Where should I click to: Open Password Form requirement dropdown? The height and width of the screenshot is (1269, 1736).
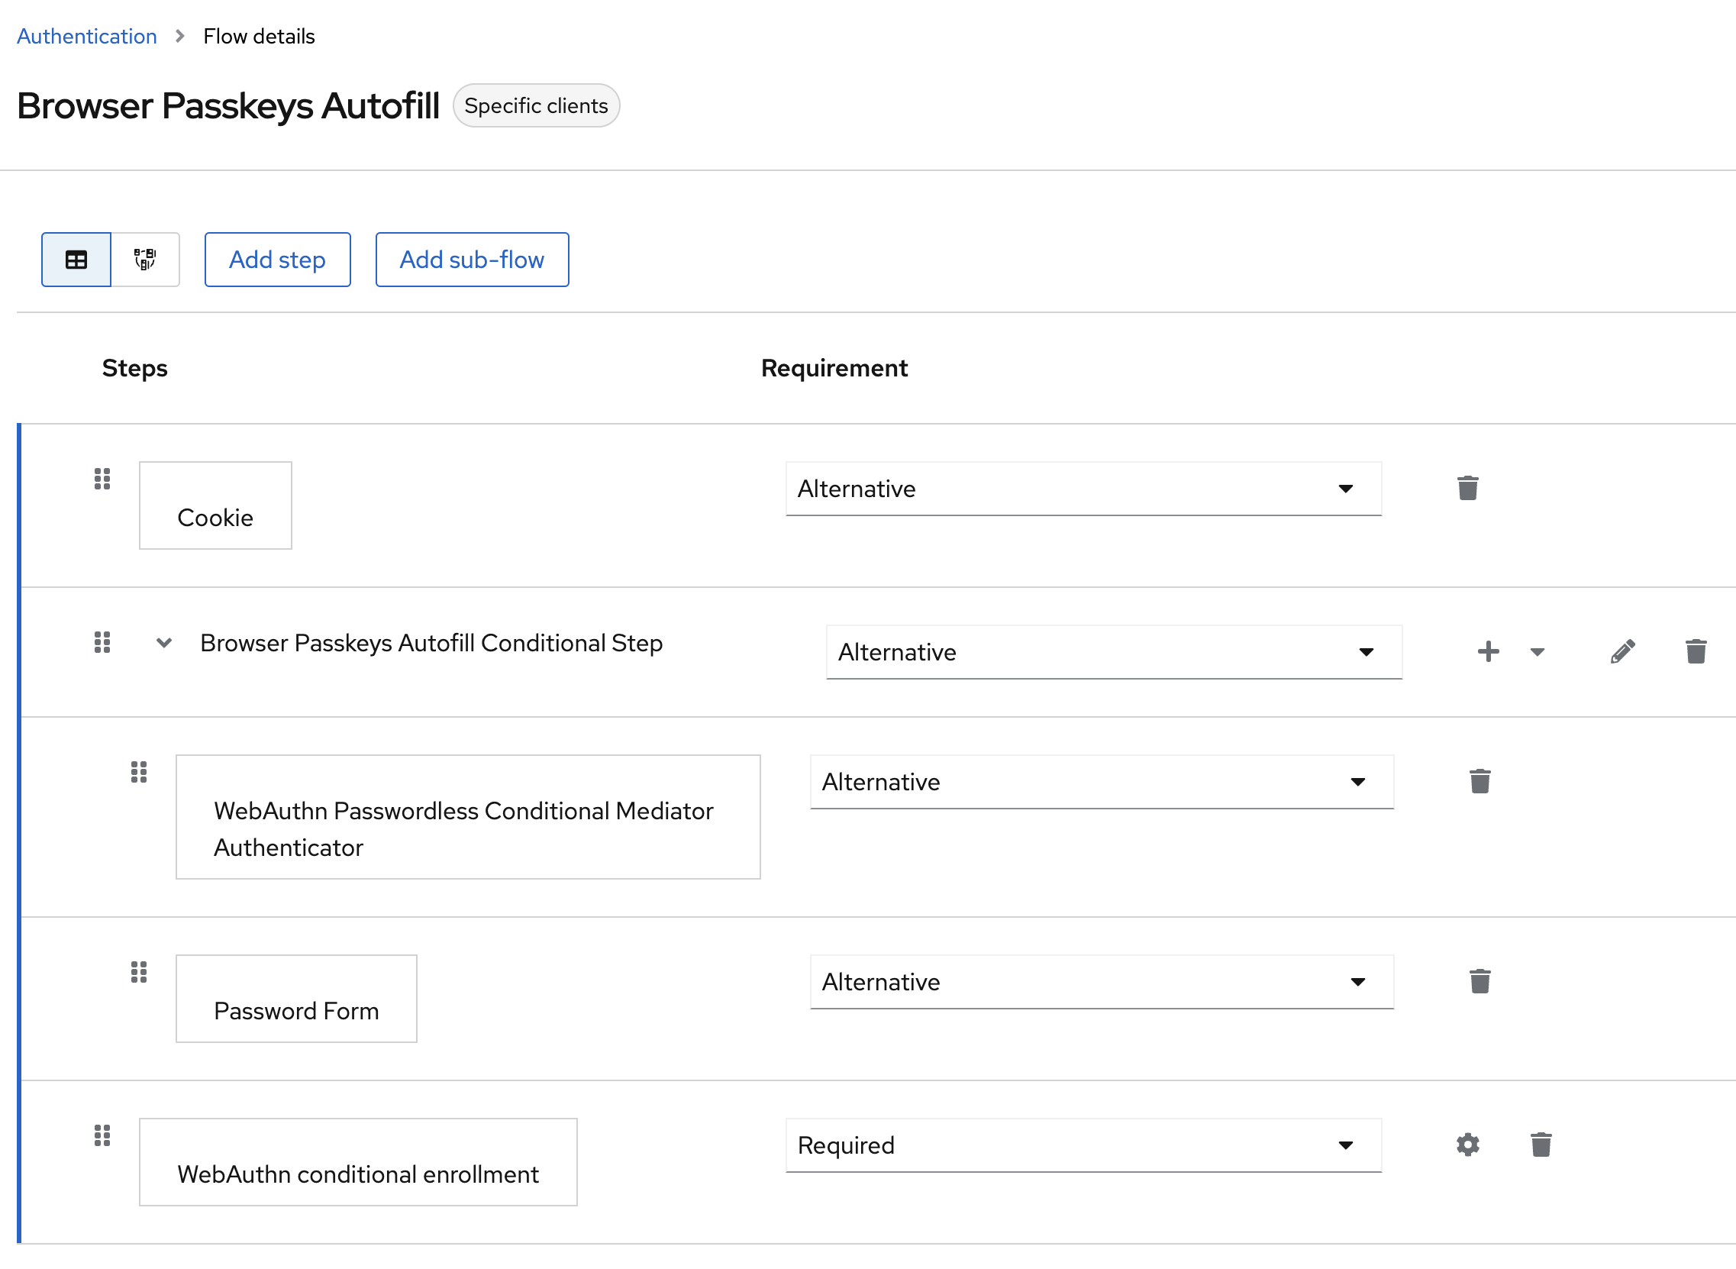[x=1101, y=982]
